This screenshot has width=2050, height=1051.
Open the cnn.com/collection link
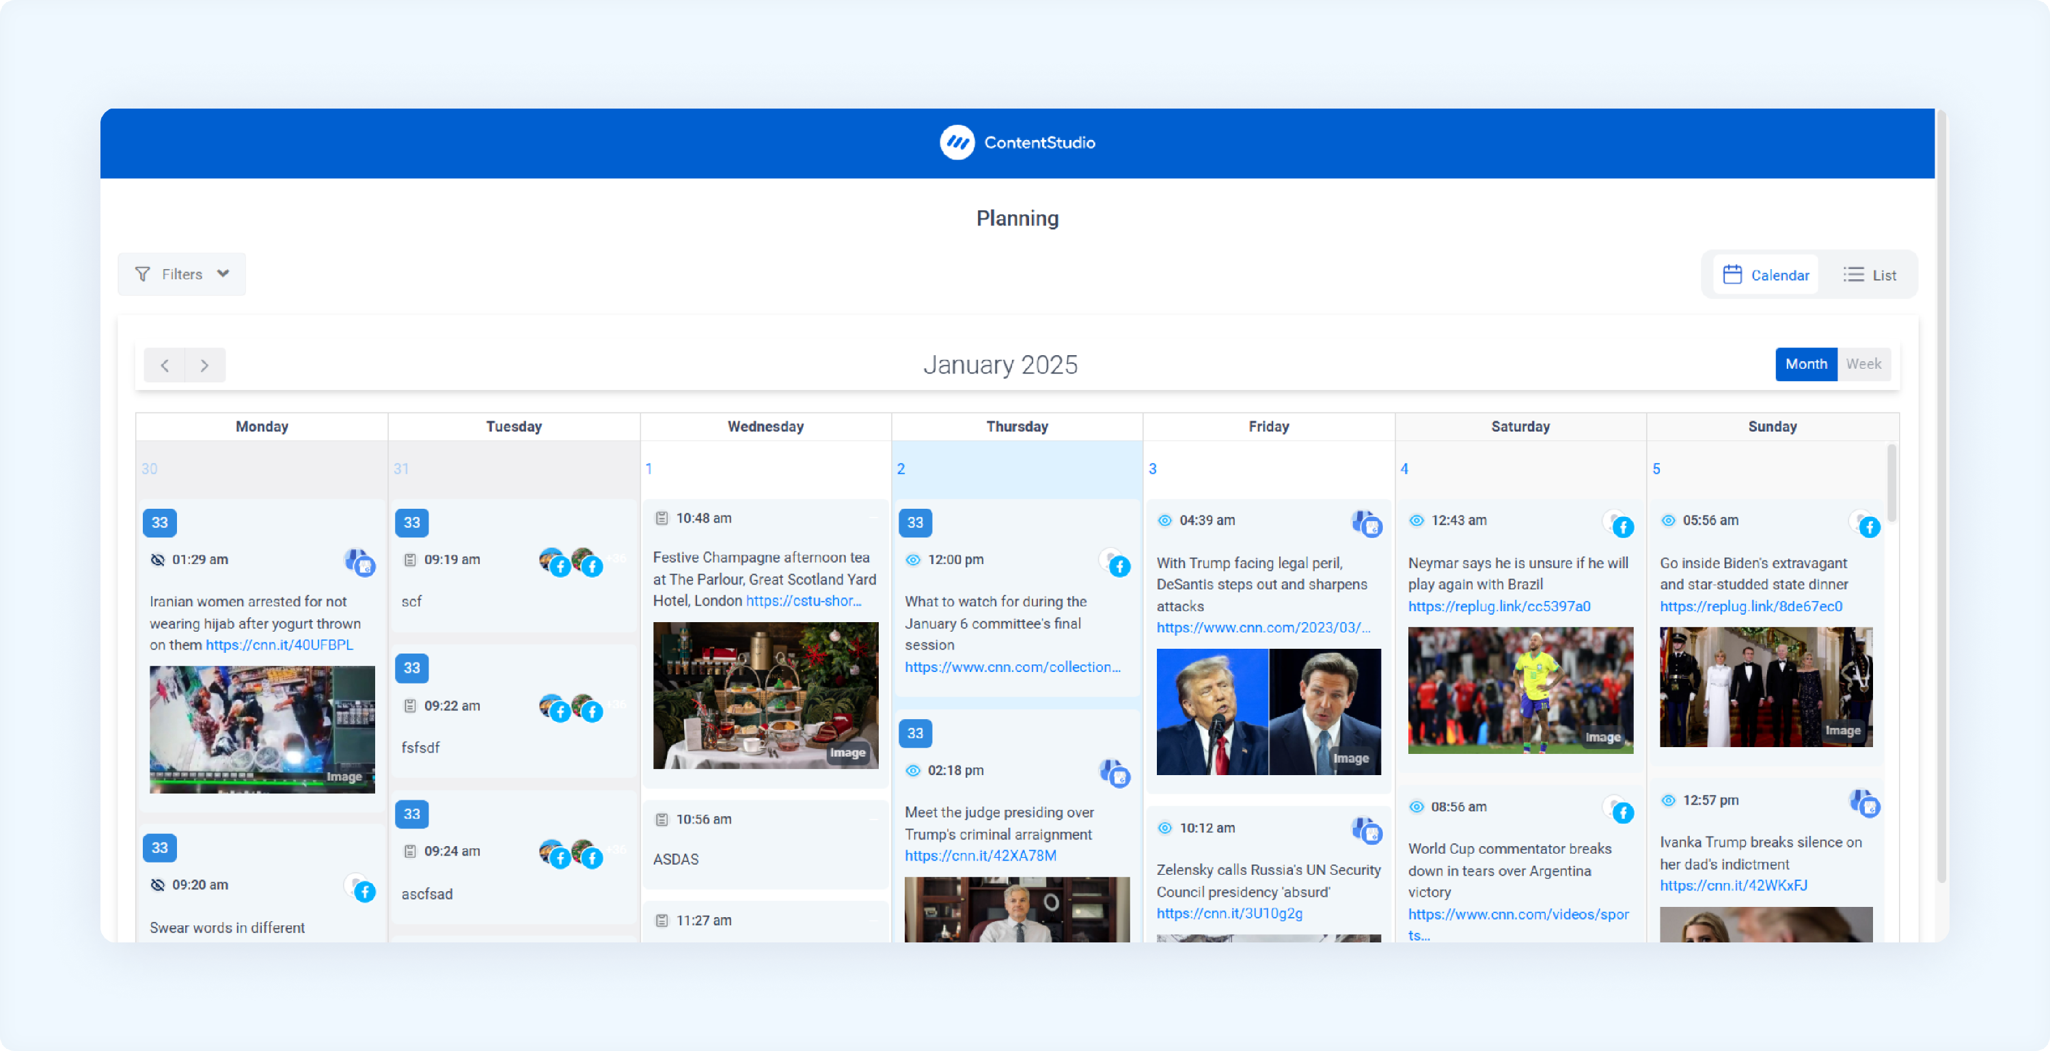click(x=1012, y=667)
